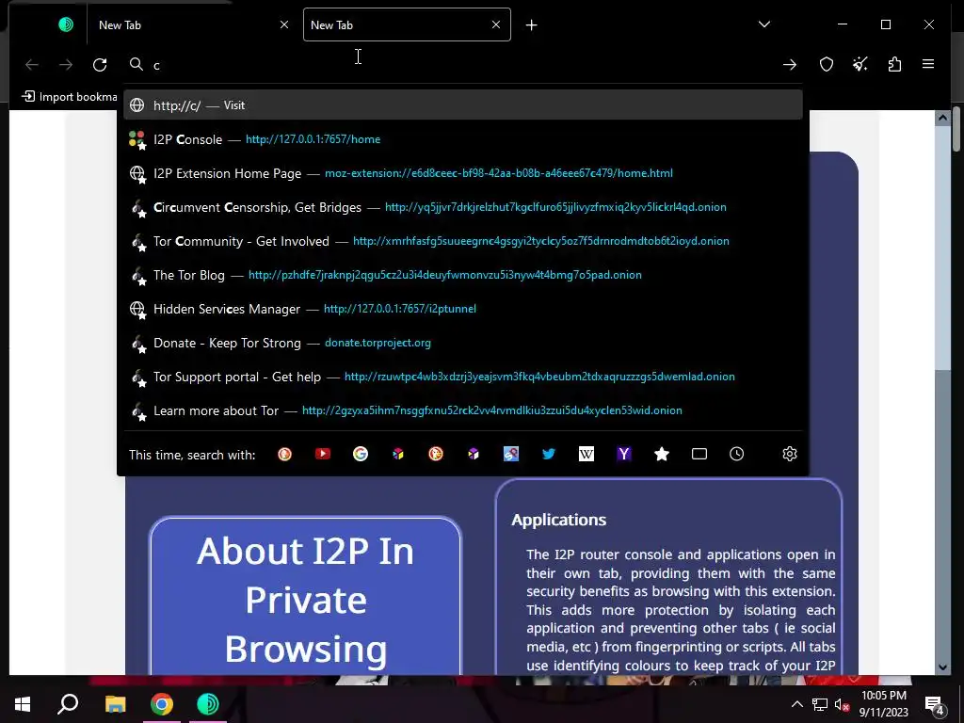Click the I2P browser taskbar icon

pos(208,704)
